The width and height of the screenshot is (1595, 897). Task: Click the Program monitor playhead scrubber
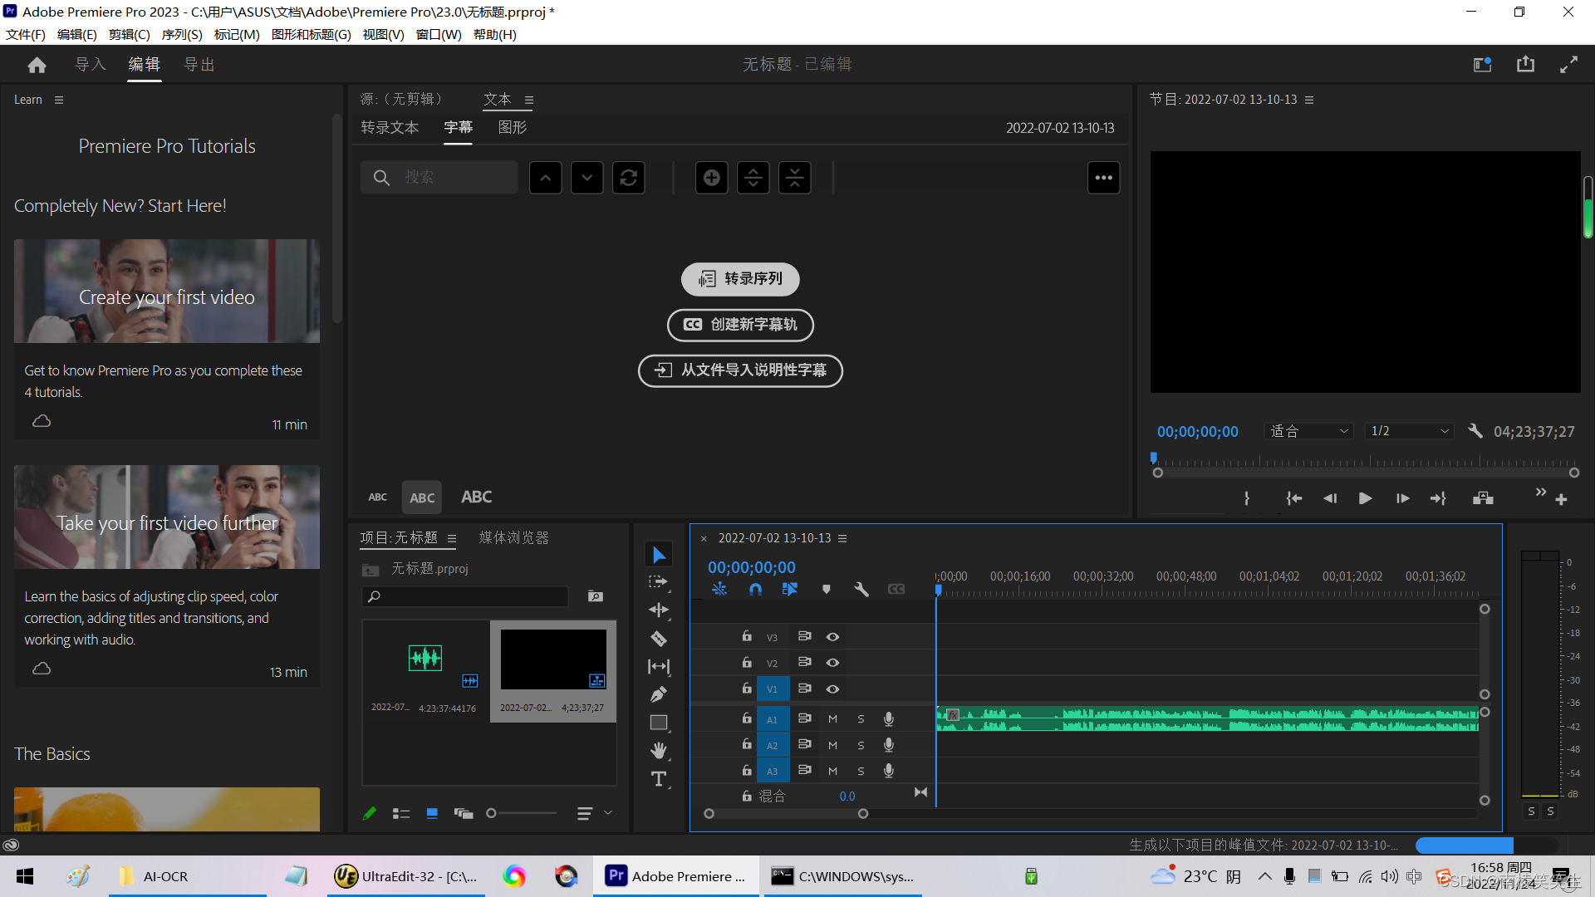coord(1153,458)
